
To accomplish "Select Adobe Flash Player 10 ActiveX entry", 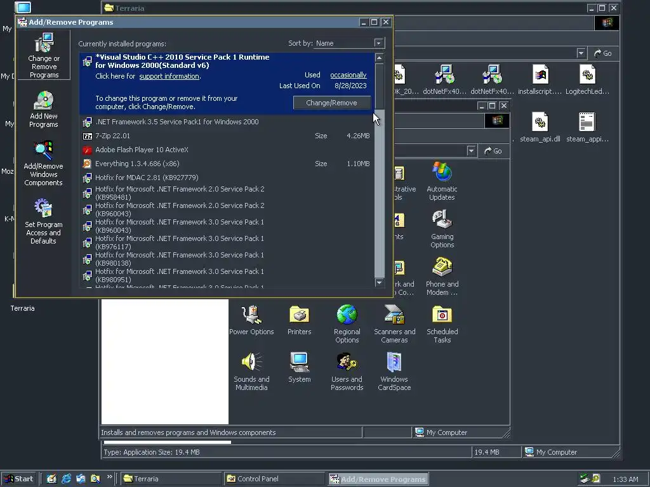I will (227, 150).
